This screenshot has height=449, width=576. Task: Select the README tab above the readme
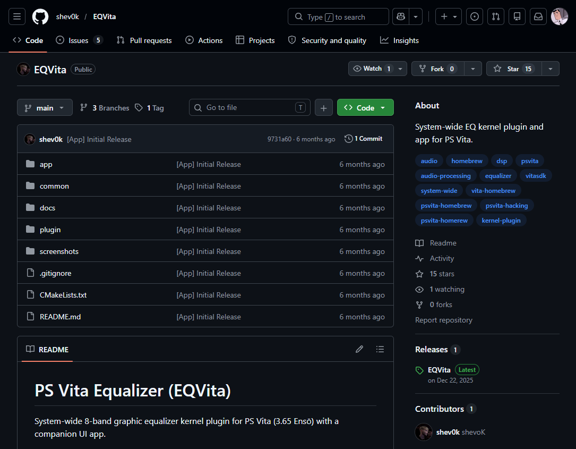tap(47, 349)
